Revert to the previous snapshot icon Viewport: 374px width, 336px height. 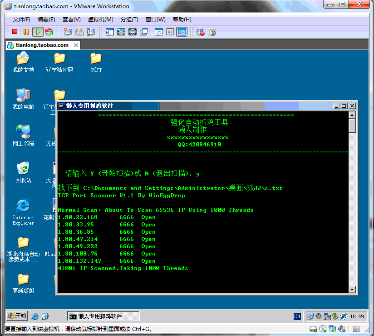(x=79, y=32)
